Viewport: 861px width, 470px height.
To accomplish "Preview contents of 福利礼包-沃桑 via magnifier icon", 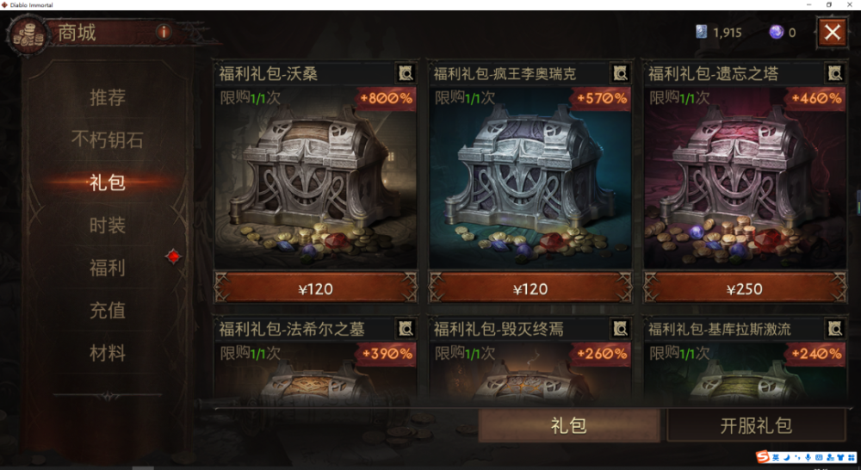I will (x=406, y=73).
